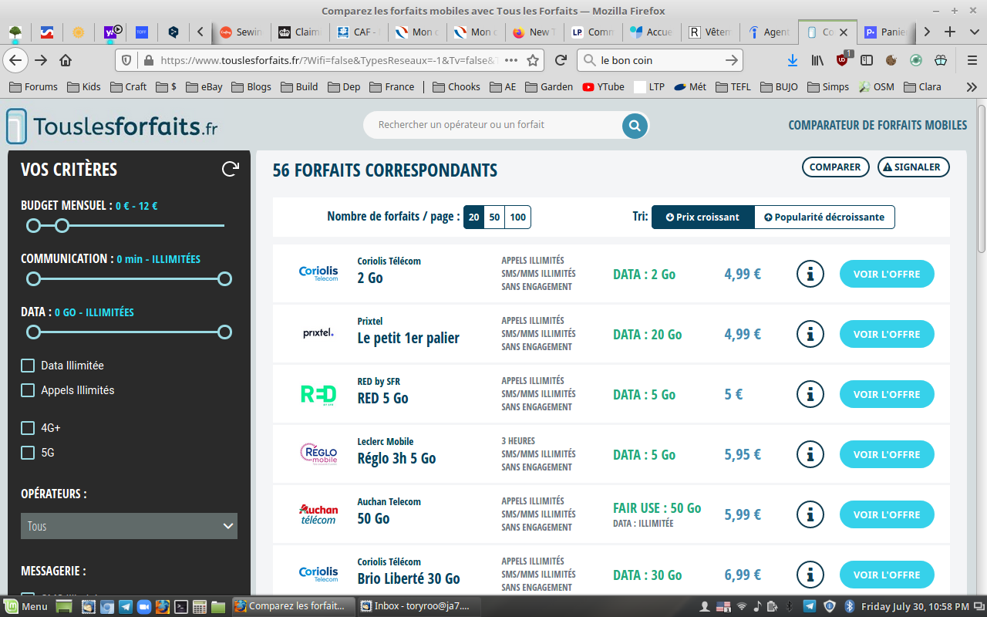This screenshot has width=987, height=617.
Task: Click the browser Forward arrow
Action: (41, 60)
